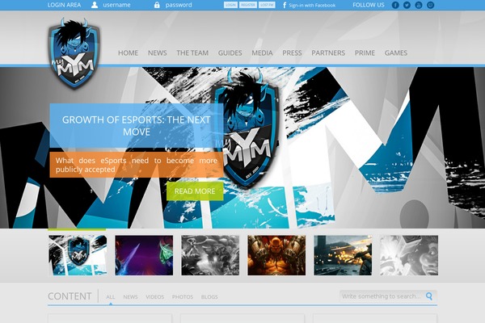Switch to NEWS content tab
Viewport: 485px width, 323px height.
pos(130,296)
